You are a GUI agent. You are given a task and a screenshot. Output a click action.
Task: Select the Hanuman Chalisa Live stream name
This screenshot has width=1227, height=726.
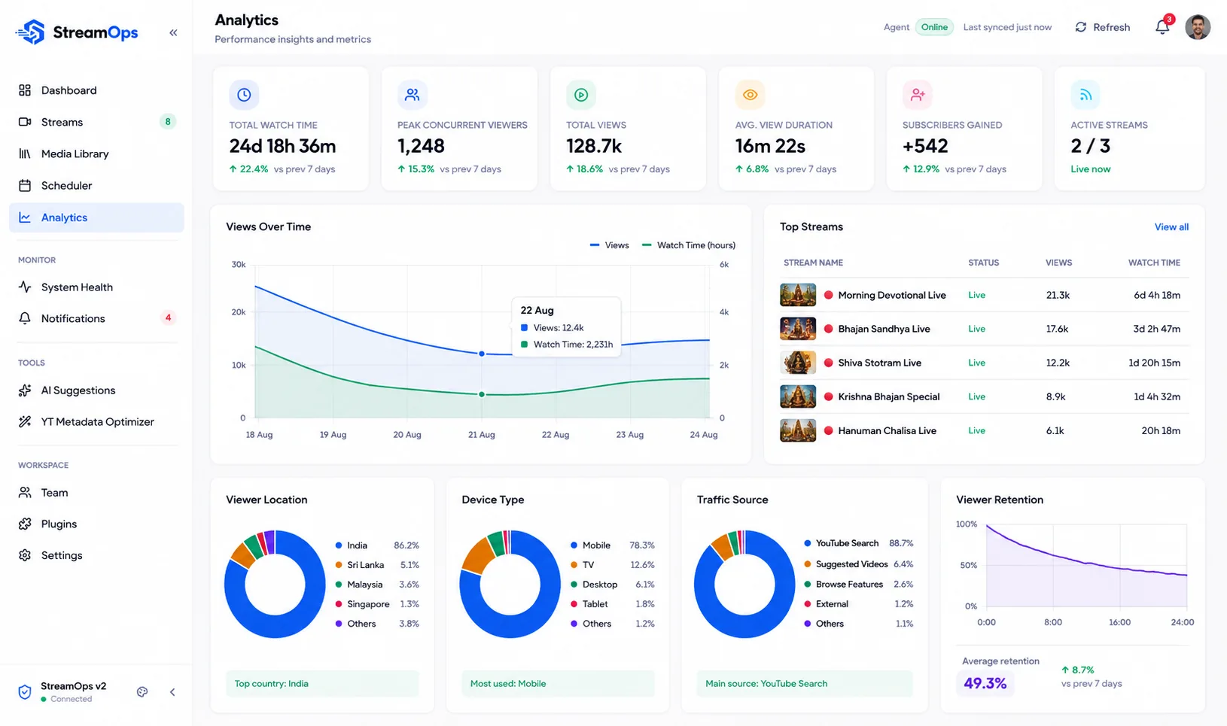887,430
